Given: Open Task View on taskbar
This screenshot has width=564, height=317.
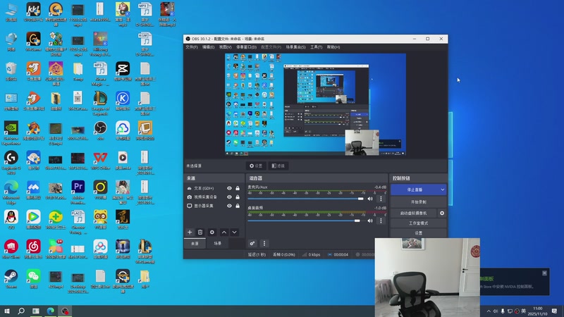Looking at the screenshot, I should [x=36, y=311].
